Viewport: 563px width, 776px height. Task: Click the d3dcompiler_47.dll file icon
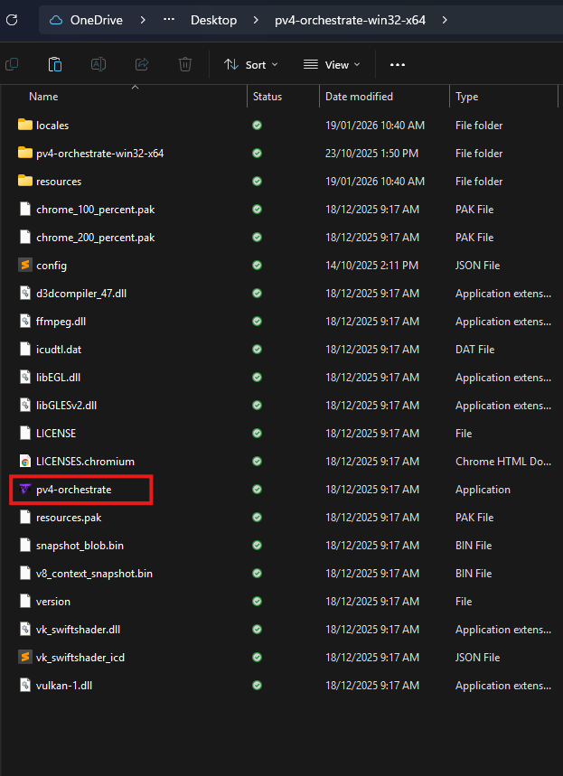coord(24,294)
